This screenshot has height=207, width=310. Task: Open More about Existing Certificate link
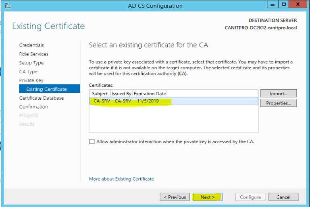click(121, 179)
